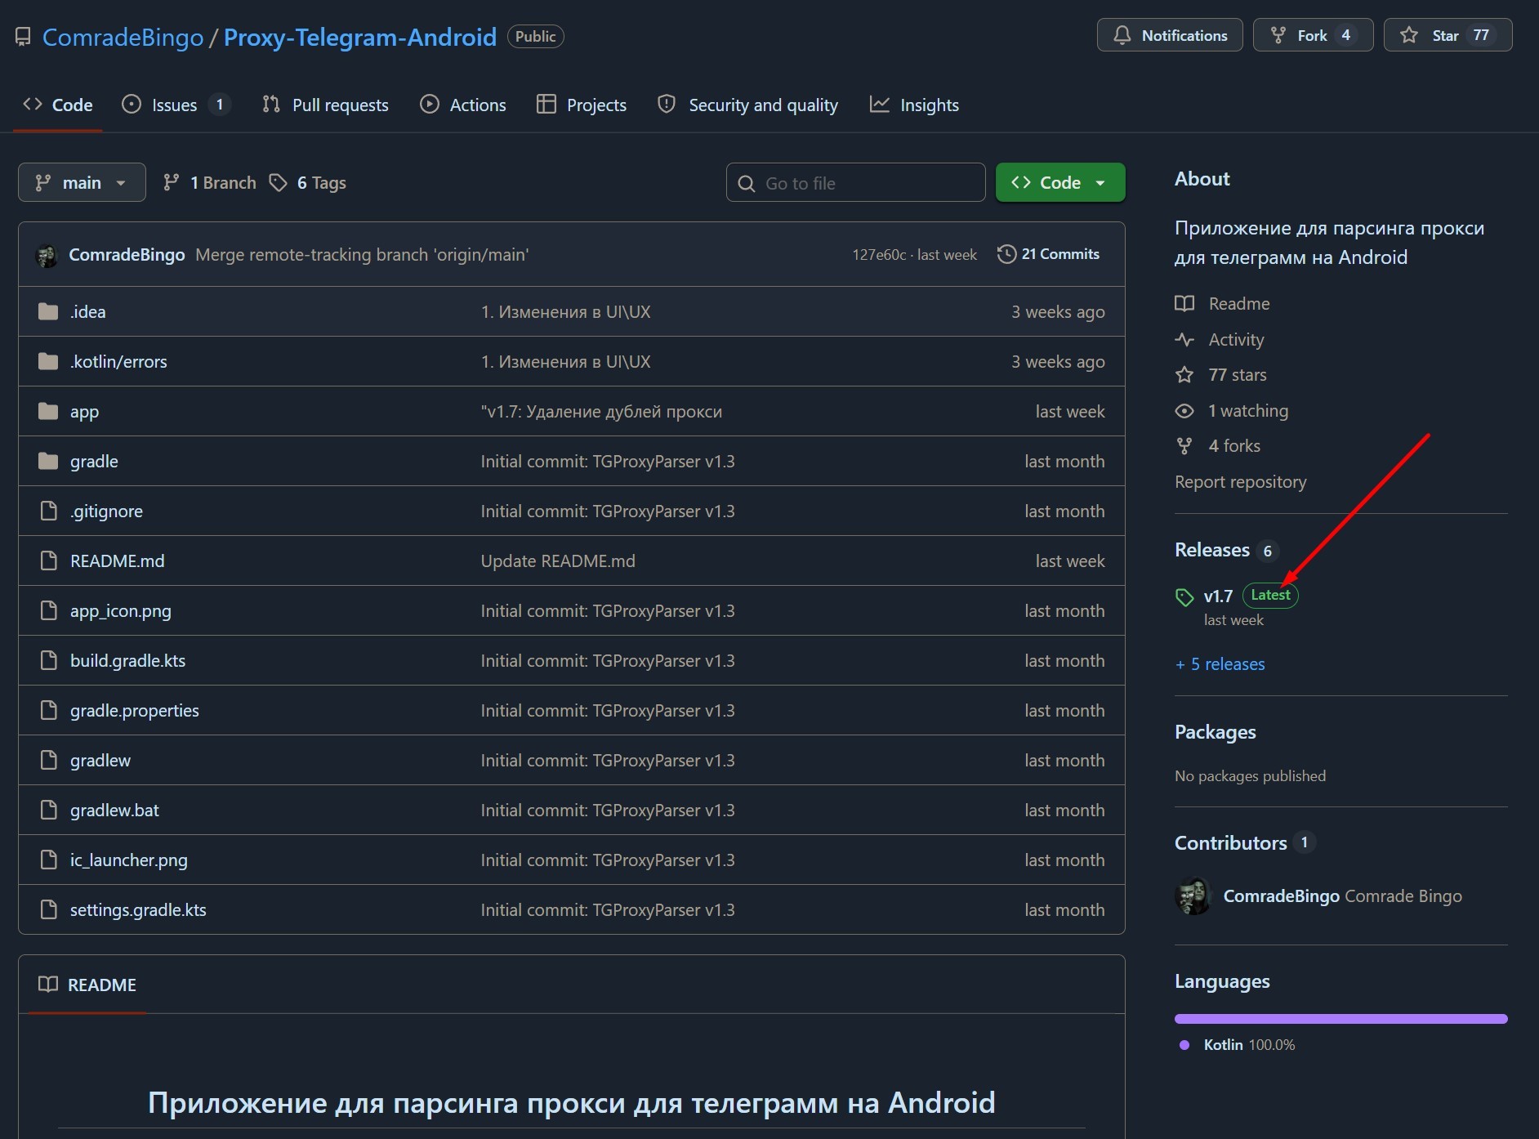Open commit message 'Update README.md'
The image size is (1539, 1139).
click(558, 561)
